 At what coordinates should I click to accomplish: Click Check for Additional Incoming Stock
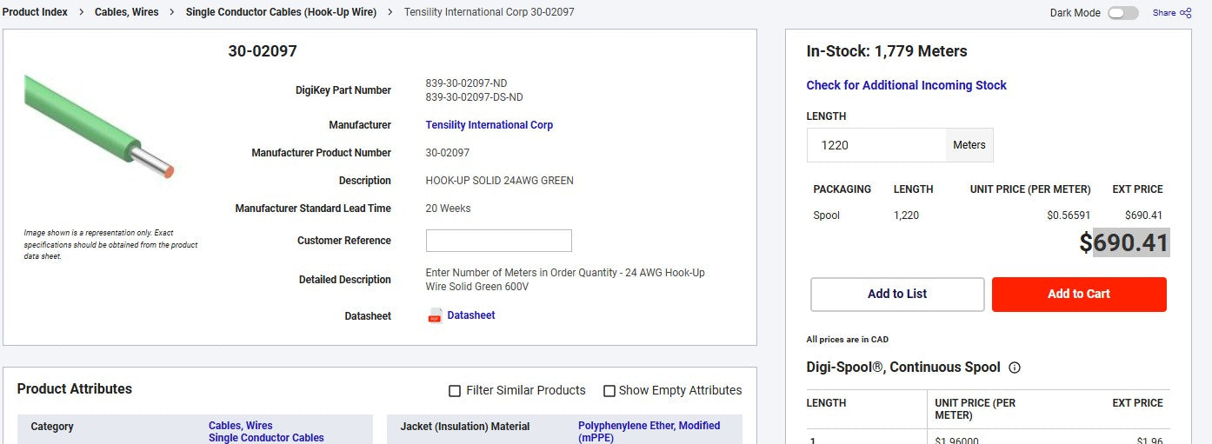pyautogui.click(x=906, y=85)
